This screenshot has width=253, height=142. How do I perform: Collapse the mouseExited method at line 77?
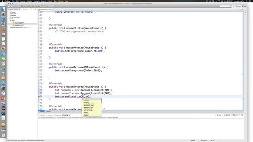[x=43, y=106]
